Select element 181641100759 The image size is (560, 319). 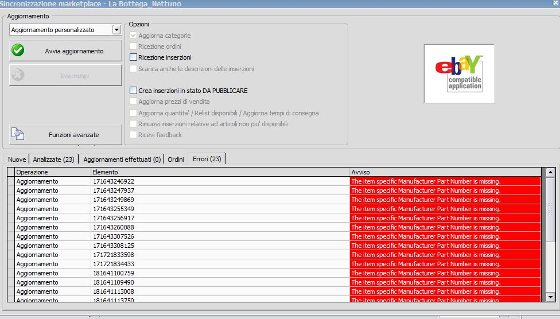[x=220, y=273]
